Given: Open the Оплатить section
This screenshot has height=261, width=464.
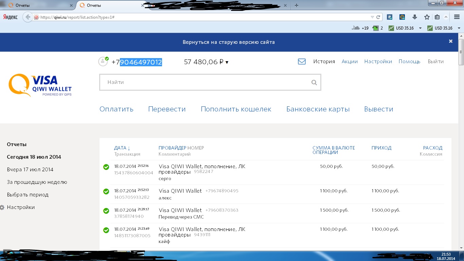Looking at the screenshot, I should pyautogui.click(x=117, y=109).
